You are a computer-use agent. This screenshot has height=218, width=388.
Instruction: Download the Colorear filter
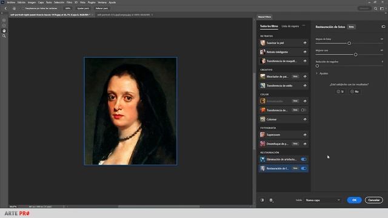click(305, 119)
